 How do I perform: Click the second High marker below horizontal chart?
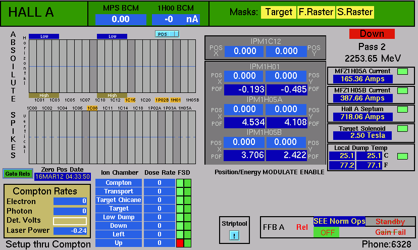pos(112,95)
